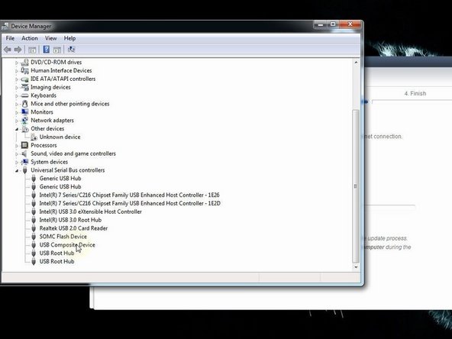Expand the Human Interface Devices node

click(17, 71)
